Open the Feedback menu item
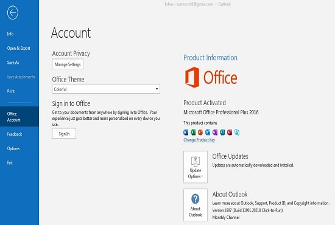 tap(15, 134)
